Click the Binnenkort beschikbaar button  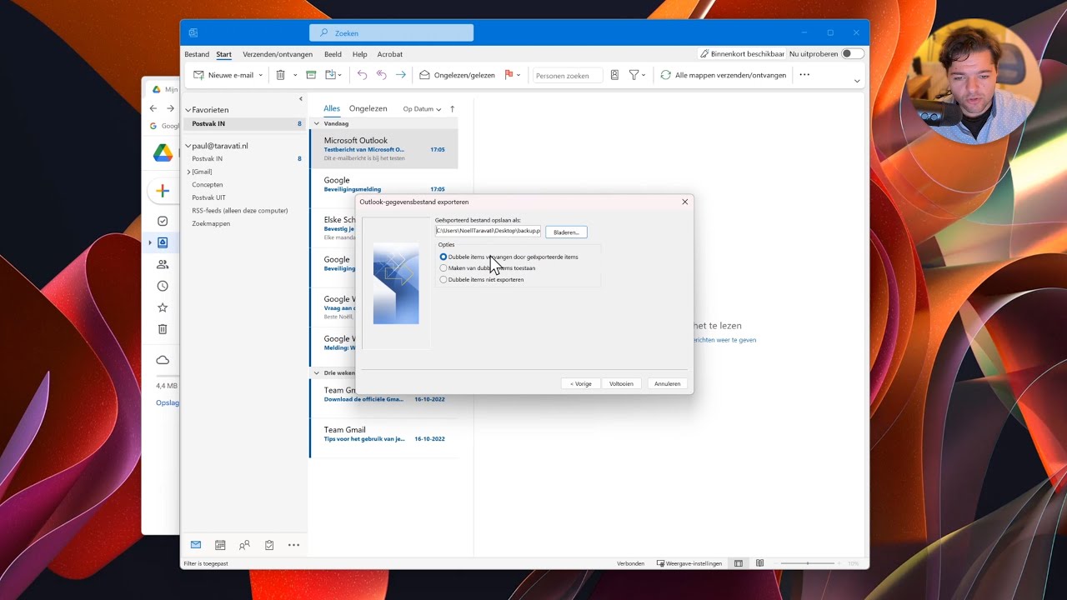click(x=742, y=53)
